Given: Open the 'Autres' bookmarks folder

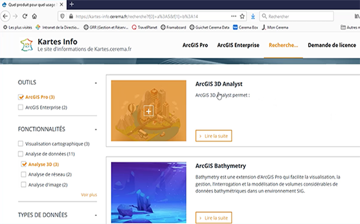Looking at the screenshot, I should (350, 28).
